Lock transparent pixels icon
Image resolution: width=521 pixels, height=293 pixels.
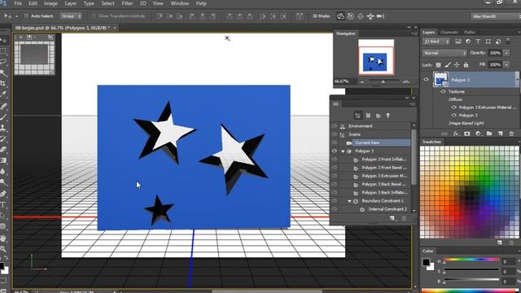(439, 65)
